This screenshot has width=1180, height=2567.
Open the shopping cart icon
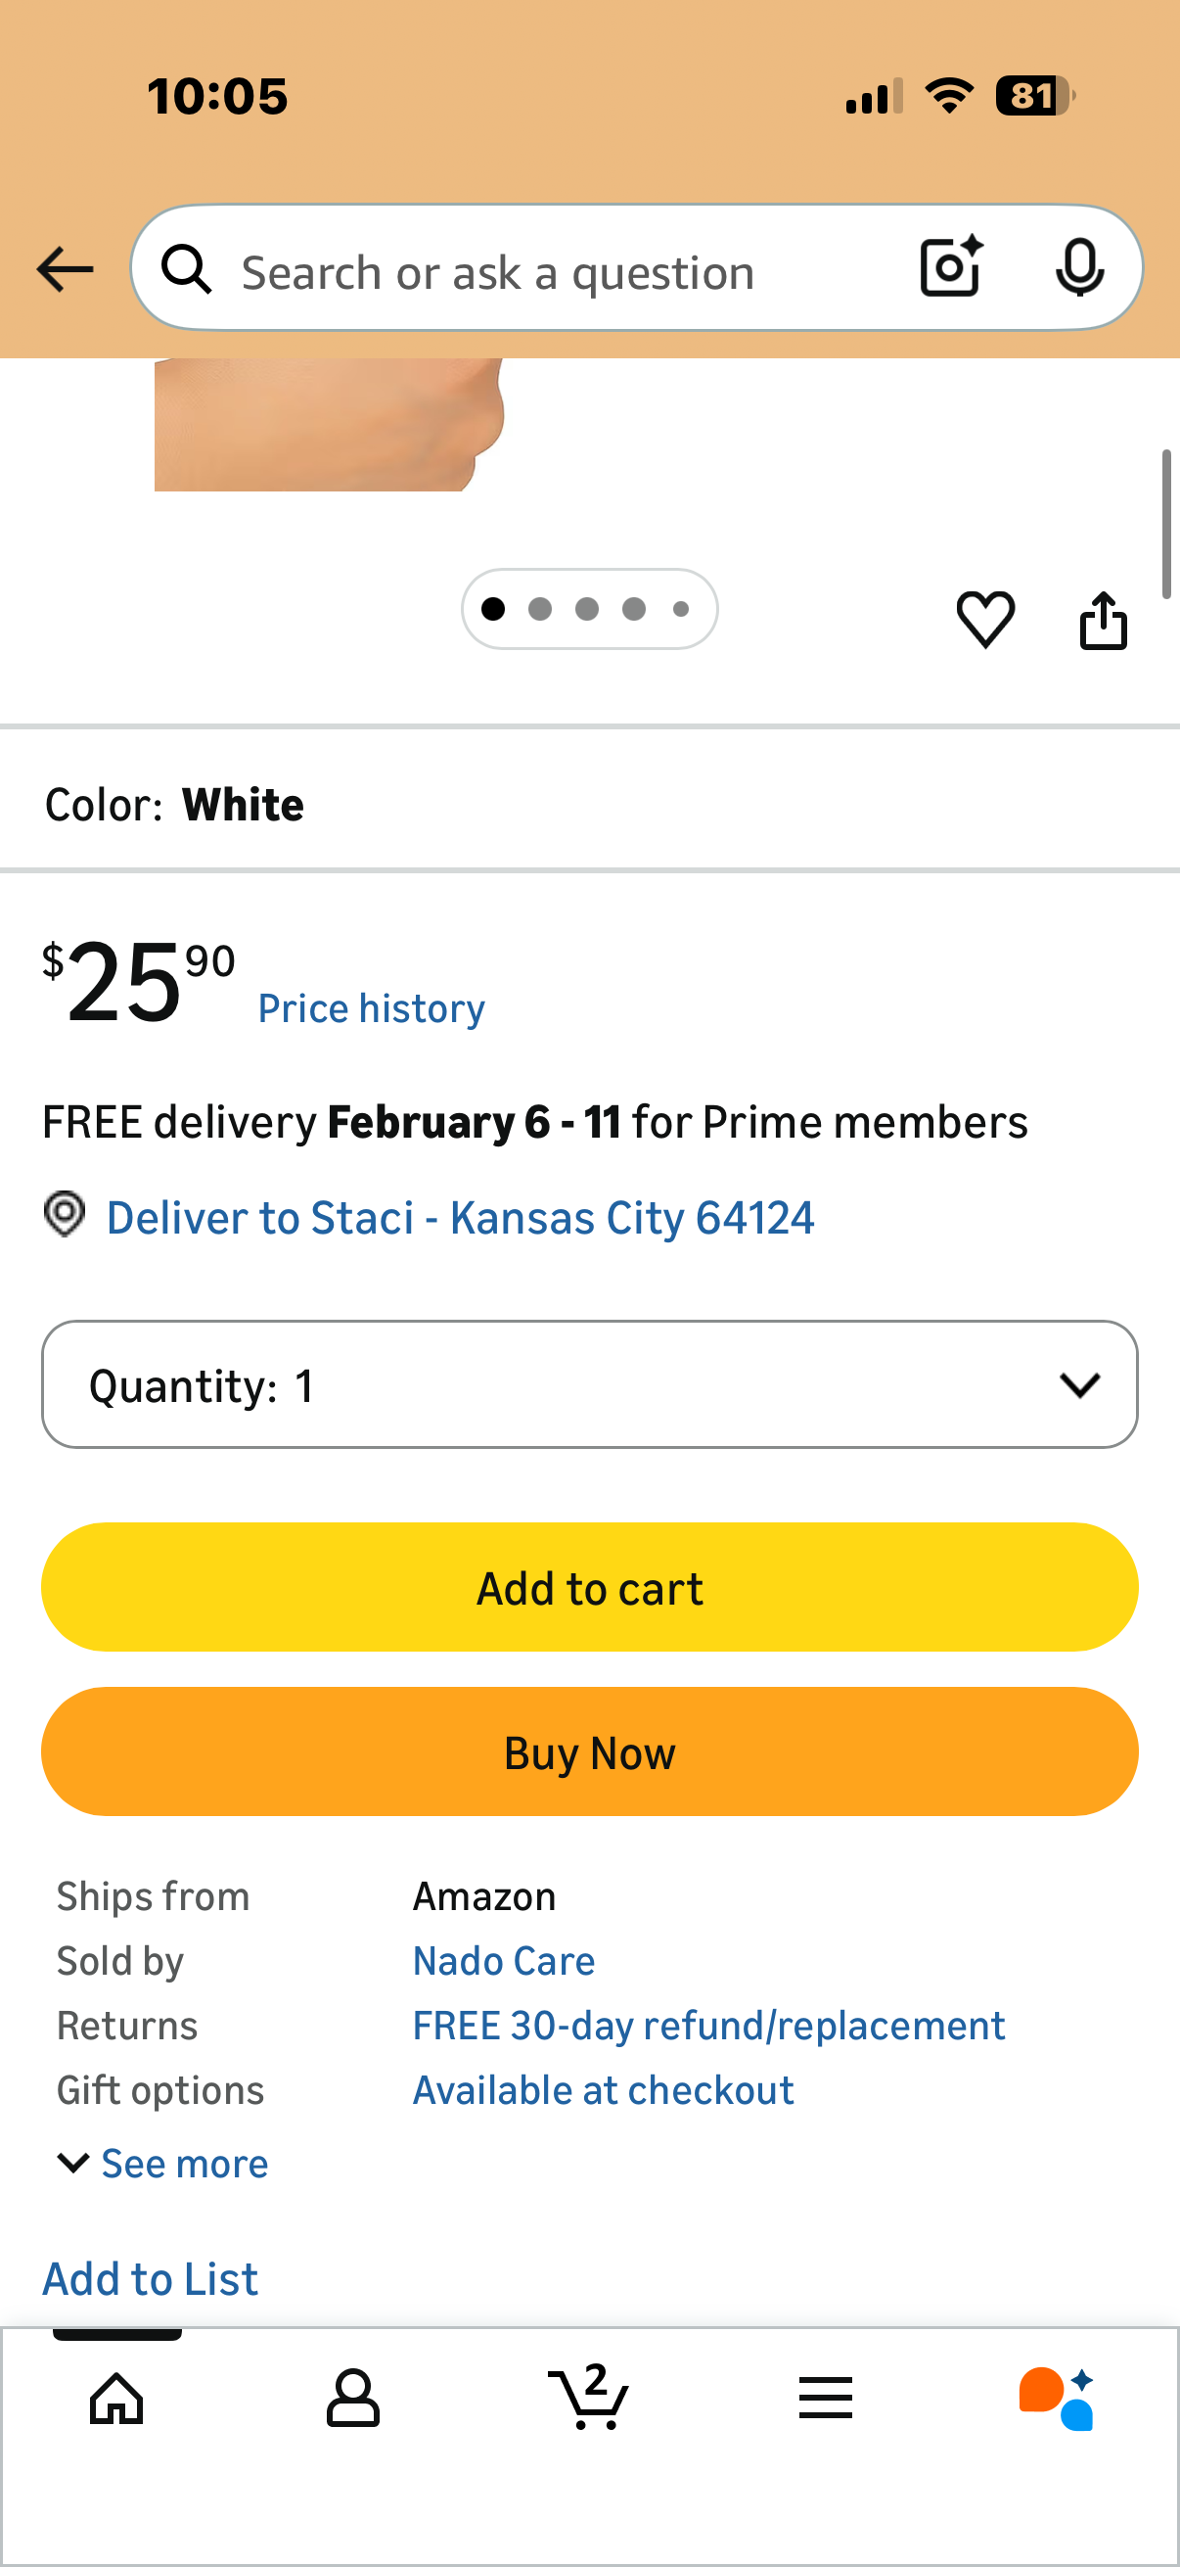point(587,2398)
